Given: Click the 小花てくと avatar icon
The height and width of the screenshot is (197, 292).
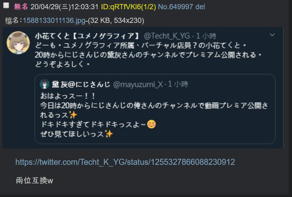Looking at the screenshot, I should click(x=18, y=43).
